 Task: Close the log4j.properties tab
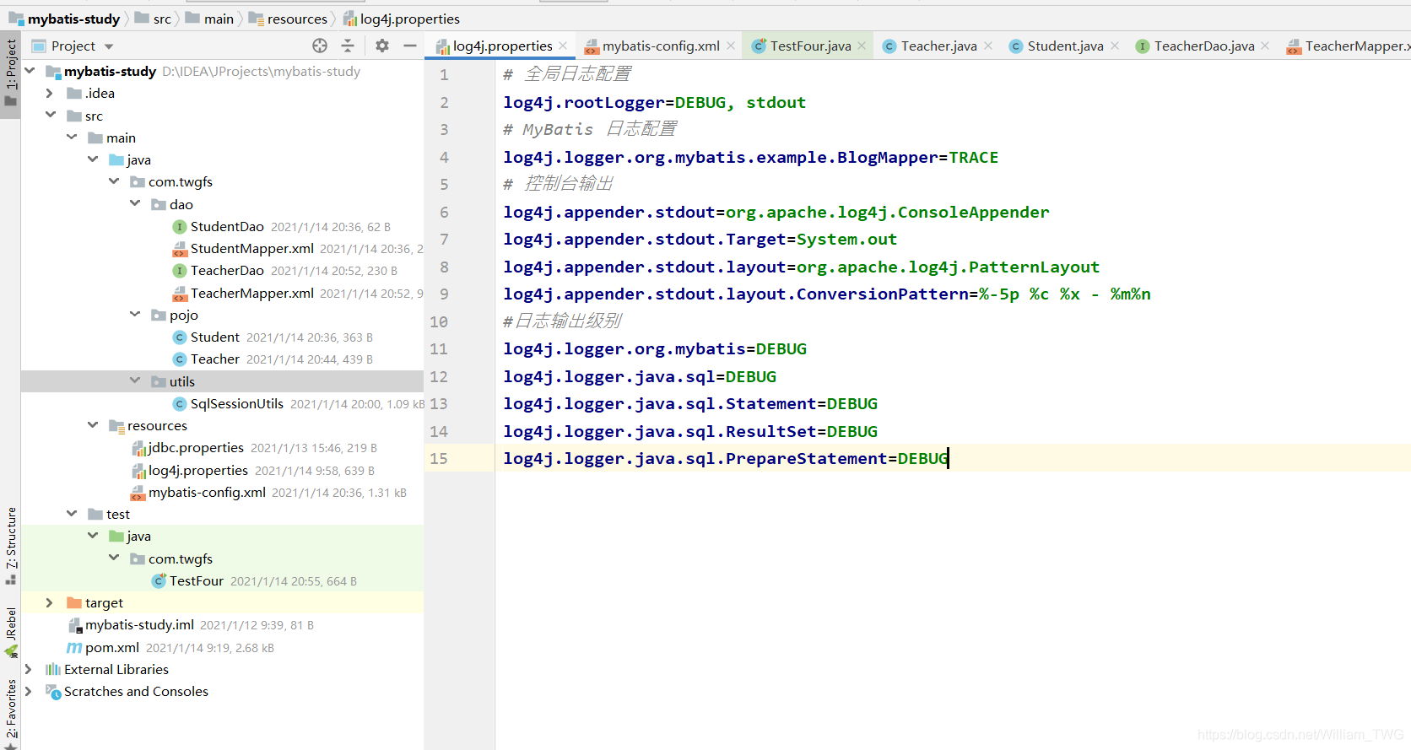[563, 46]
